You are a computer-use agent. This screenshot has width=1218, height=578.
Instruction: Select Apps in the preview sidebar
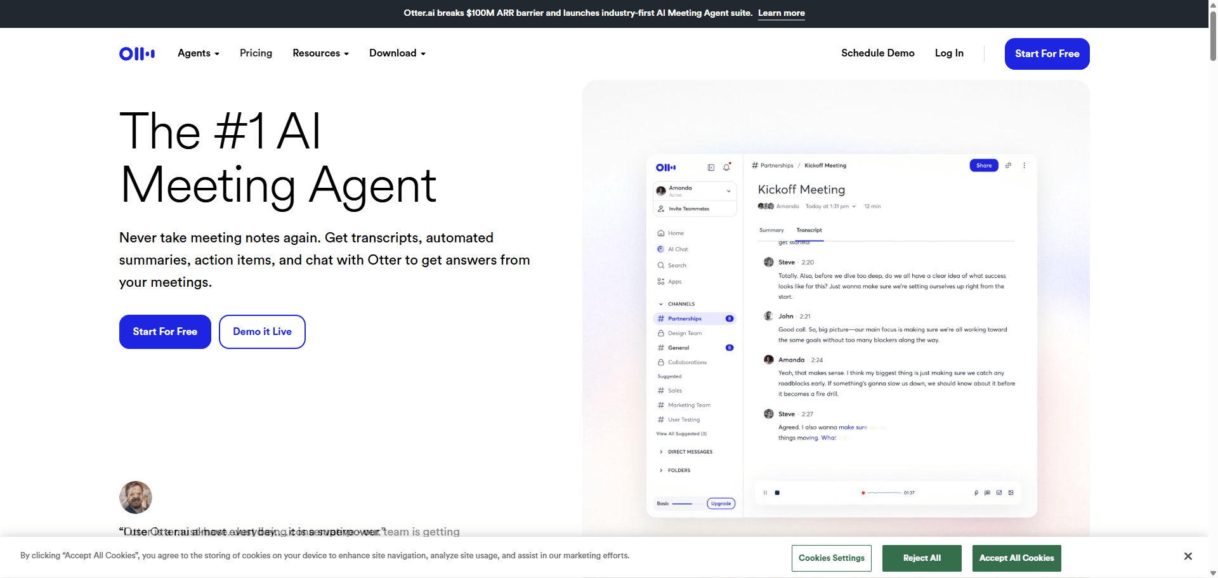coord(669,282)
